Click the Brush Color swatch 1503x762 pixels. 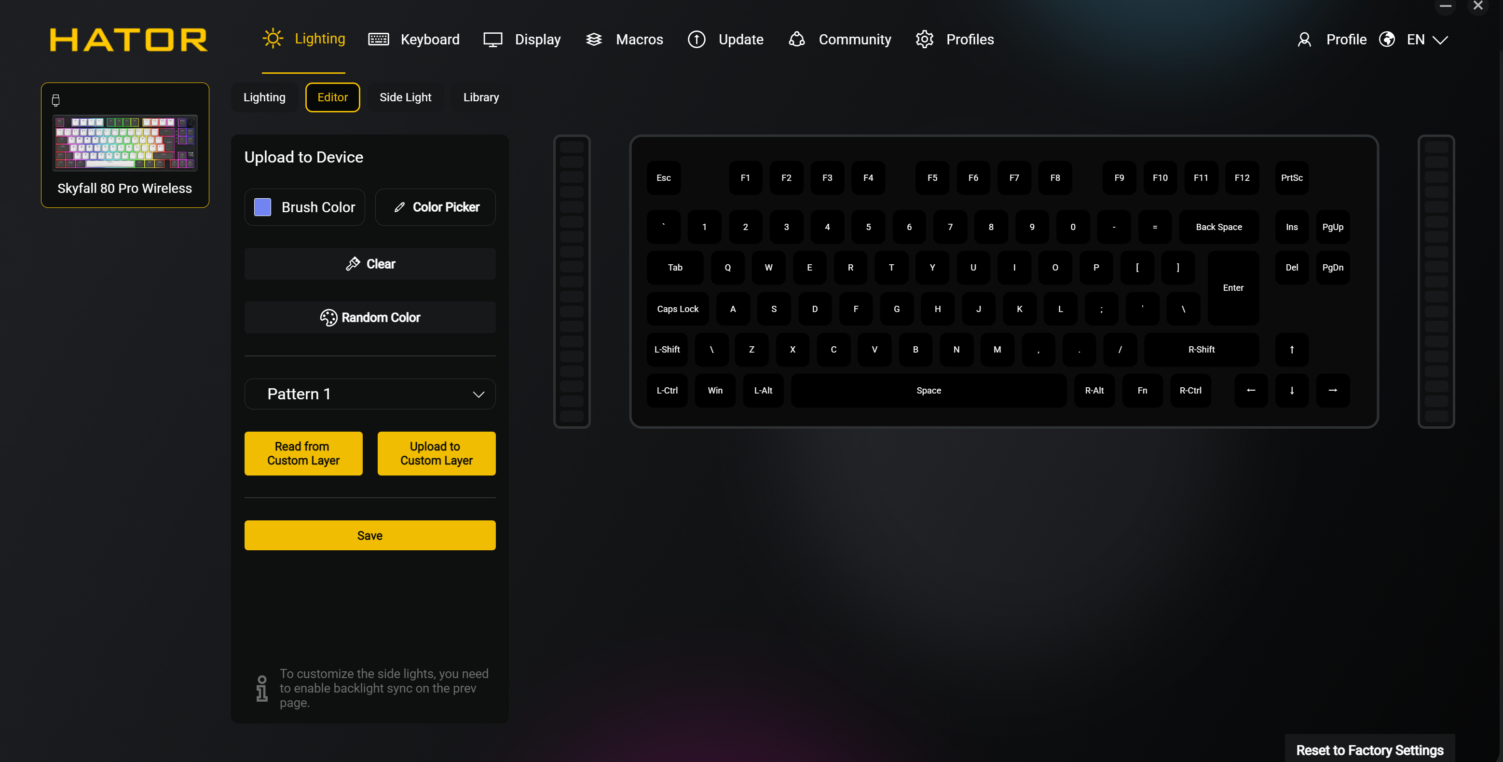(x=262, y=207)
